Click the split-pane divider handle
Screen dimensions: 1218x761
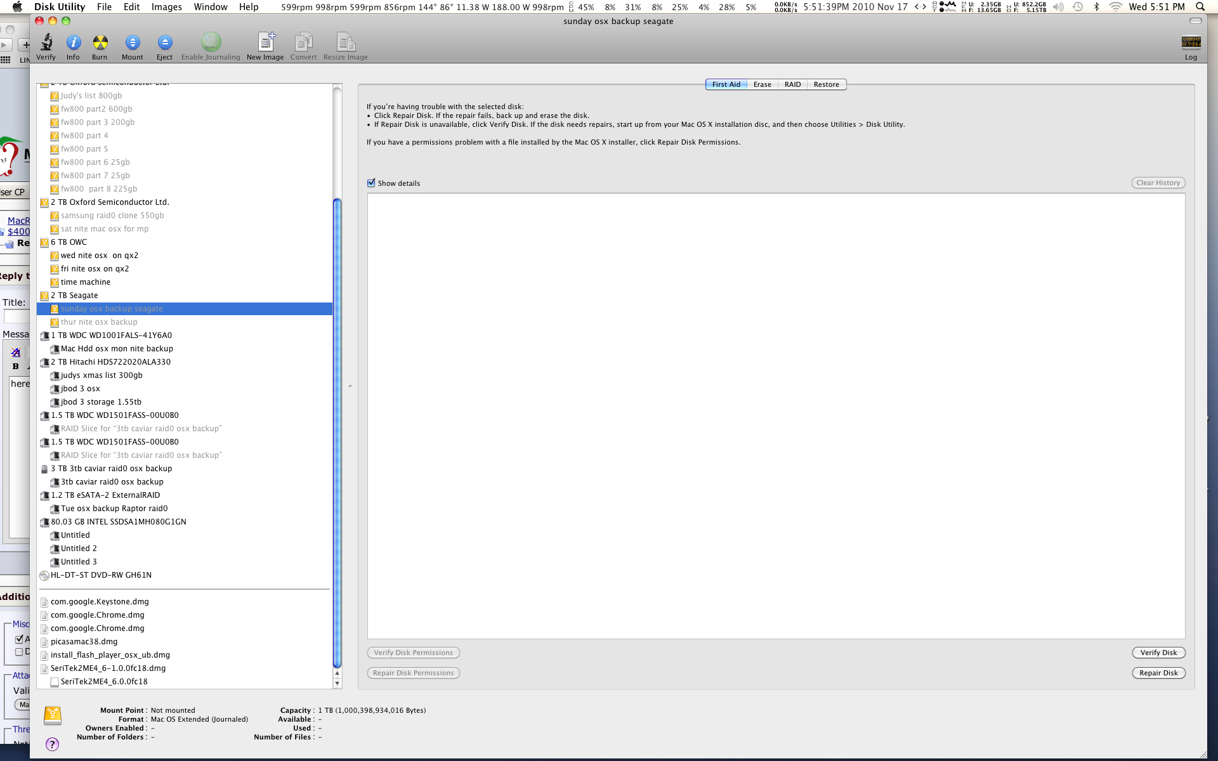coord(350,386)
